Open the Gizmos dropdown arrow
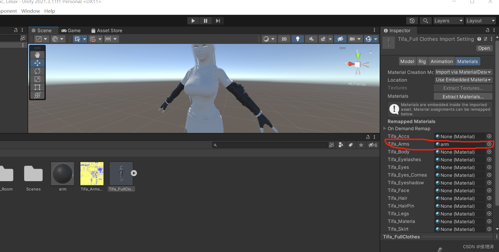The height and width of the screenshot is (252, 499). click(x=376, y=39)
